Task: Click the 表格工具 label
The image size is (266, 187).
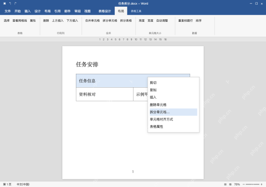Action: [x=136, y=11]
